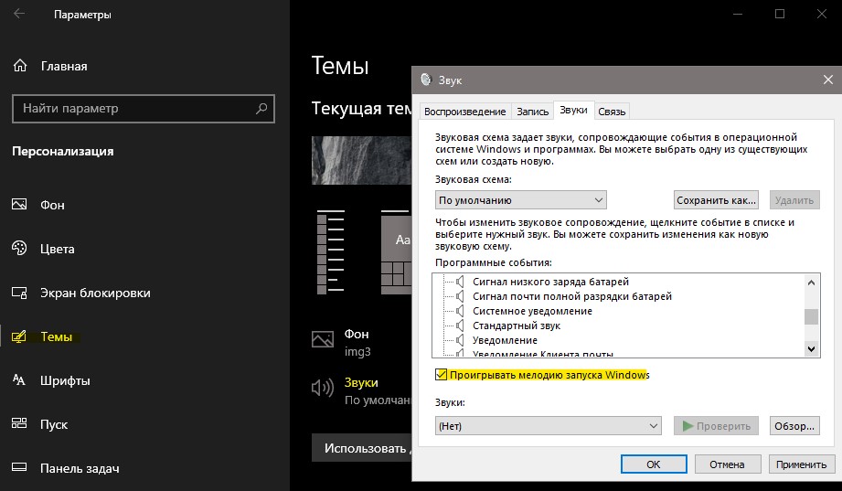Open the Звуки (Нет) dropdown

coord(549,425)
